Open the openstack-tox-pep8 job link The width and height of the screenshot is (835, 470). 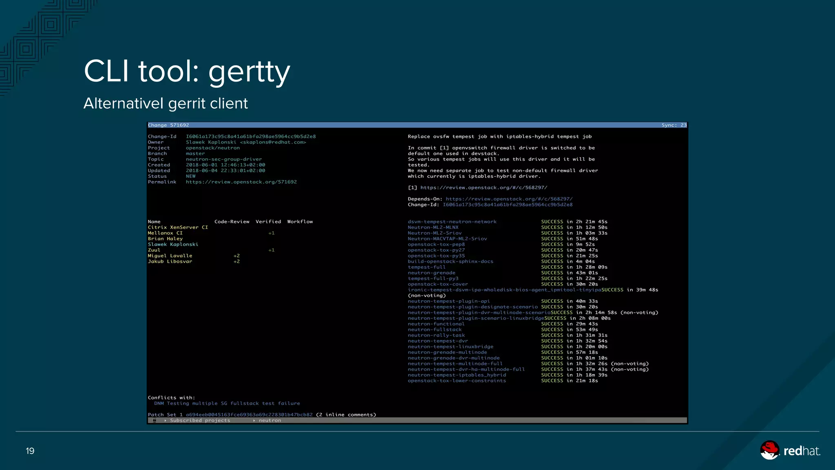click(x=436, y=245)
